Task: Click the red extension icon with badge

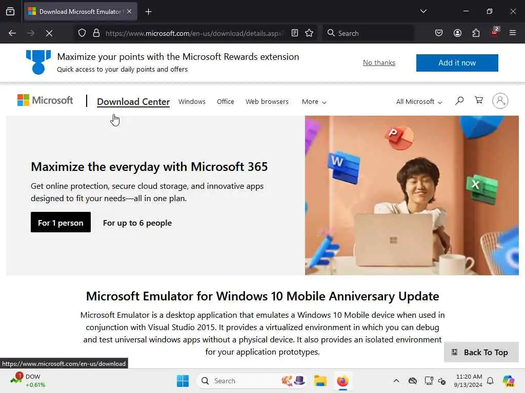Action: point(495,32)
